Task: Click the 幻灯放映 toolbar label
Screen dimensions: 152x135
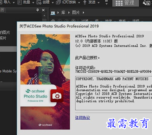Action: coord(69,2)
